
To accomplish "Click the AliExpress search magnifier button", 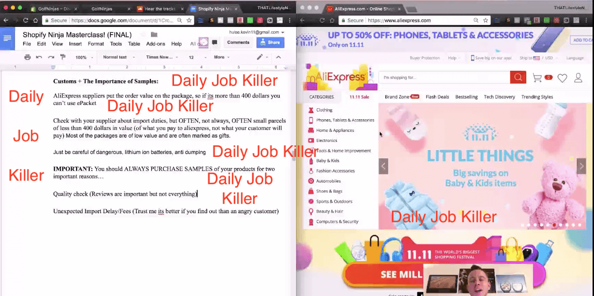I will [518, 77].
